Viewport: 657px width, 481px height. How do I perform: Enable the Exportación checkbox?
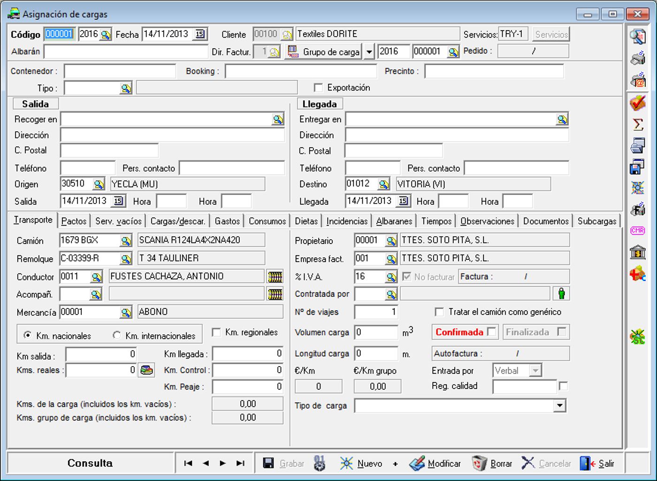click(318, 88)
